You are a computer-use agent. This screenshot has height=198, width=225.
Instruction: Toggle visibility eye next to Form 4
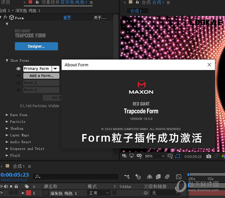pyautogui.click(x=18, y=90)
